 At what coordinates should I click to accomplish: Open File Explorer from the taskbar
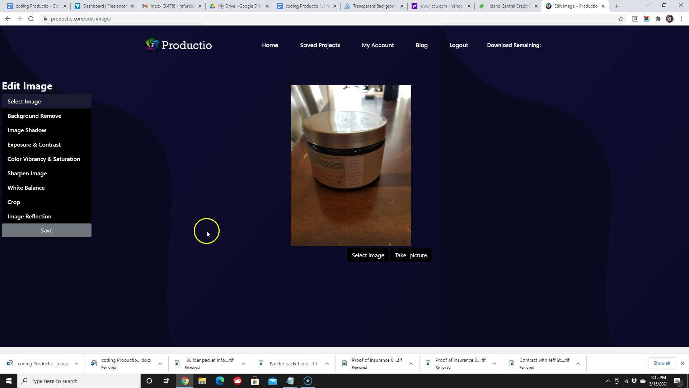(202, 381)
